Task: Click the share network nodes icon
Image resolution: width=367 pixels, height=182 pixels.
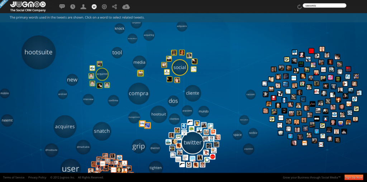Action: 115,6
